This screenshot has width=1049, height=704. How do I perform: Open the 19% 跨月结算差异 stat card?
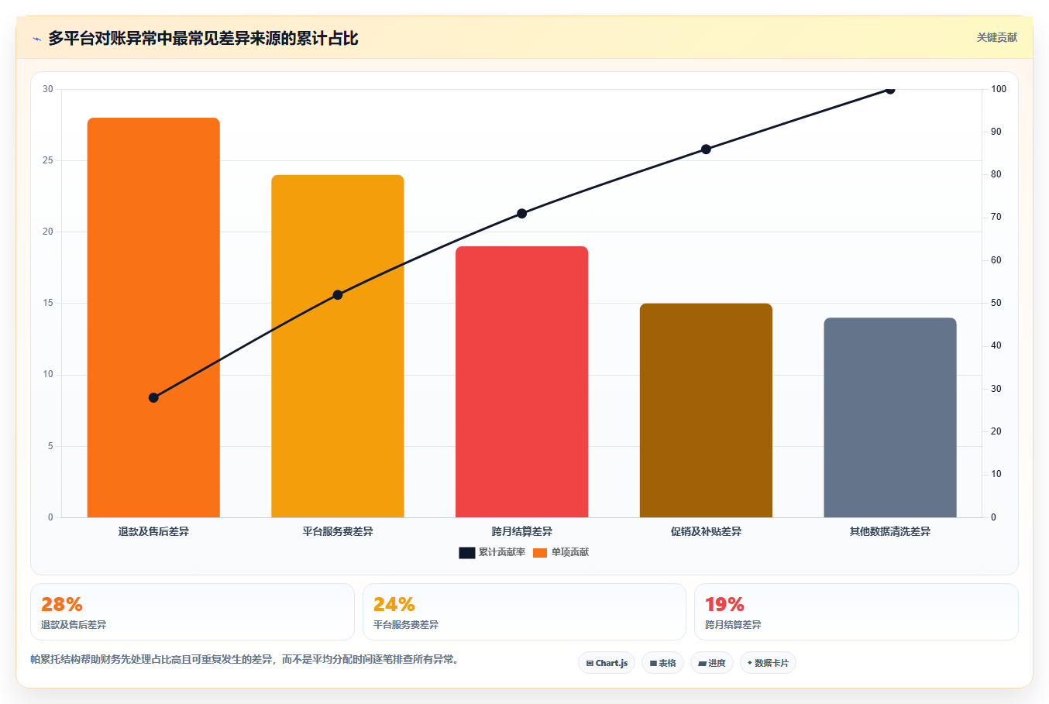tap(856, 612)
